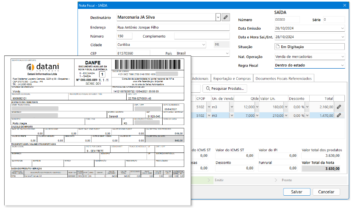Open the Data Emissão date picker
The width and height of the screenshot is (352, 208).
[x=342, y=28]
